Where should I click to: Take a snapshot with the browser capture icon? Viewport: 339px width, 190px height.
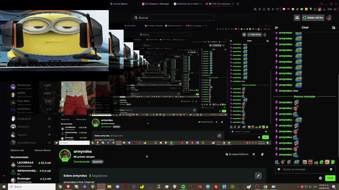(x=264, y=9)
